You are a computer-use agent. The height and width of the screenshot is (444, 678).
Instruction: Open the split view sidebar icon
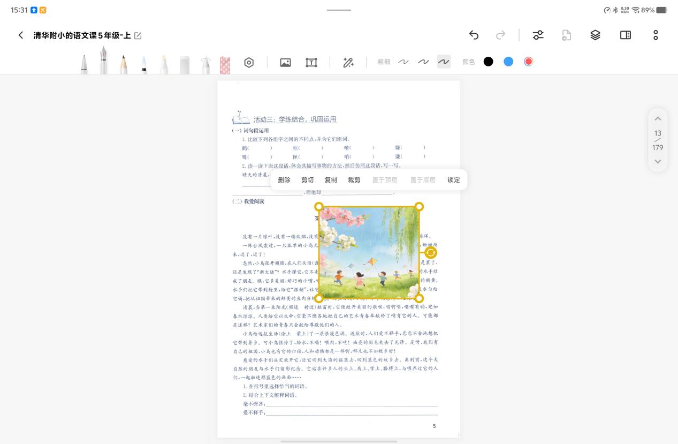[625, 35]
